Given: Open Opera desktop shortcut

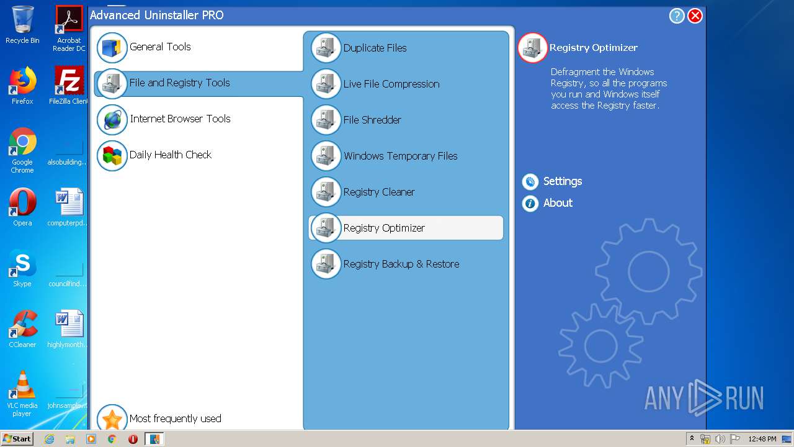Looking at the screenshot, I should (22, 207).
